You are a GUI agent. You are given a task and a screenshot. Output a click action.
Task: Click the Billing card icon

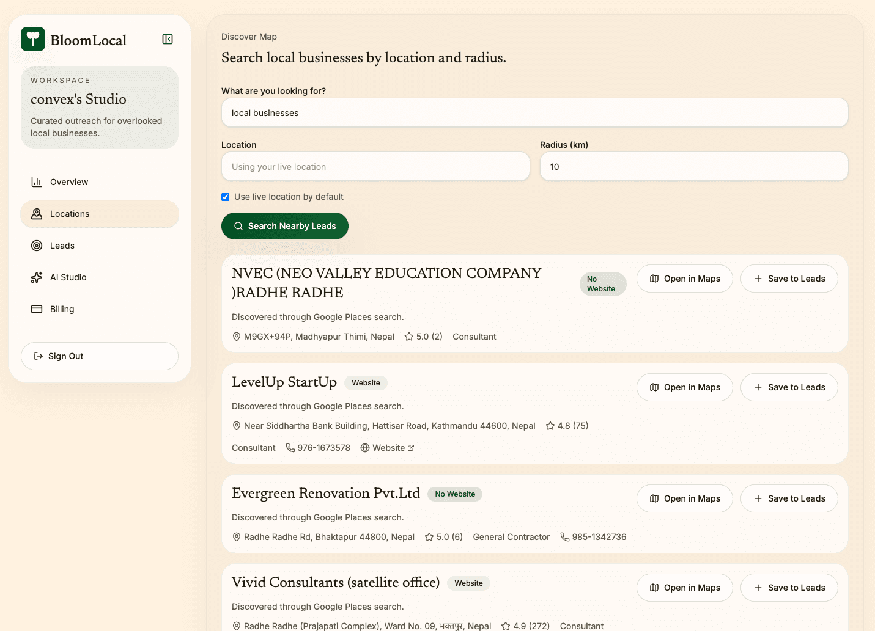coord(37,309)
